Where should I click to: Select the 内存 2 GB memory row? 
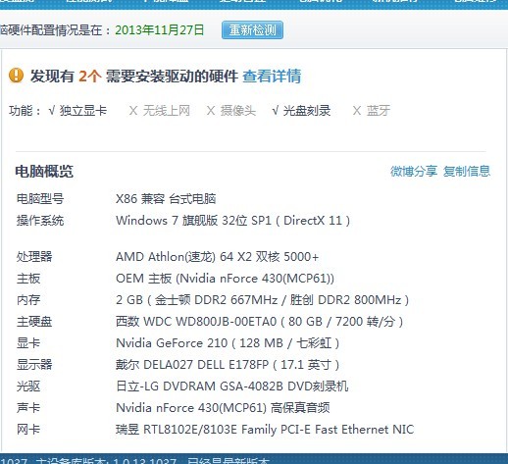click(x=213, y=300)
